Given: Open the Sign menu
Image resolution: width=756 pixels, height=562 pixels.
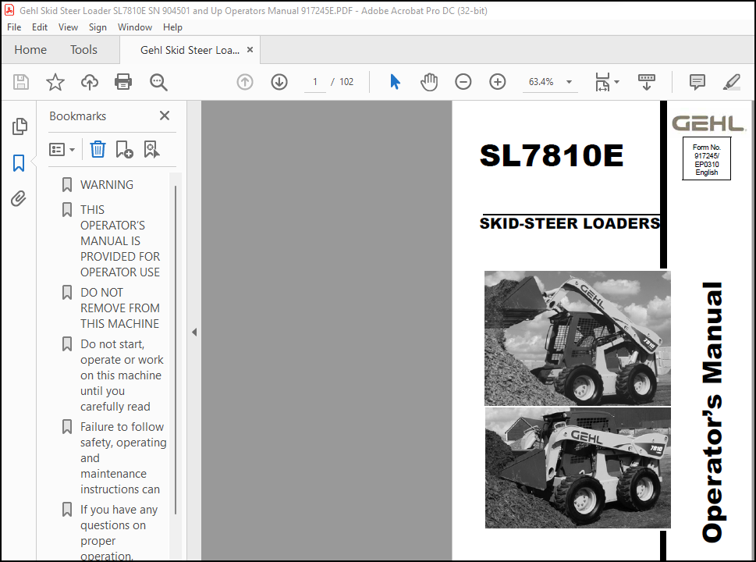Looking at the screenshot, I should pos(98,27).
